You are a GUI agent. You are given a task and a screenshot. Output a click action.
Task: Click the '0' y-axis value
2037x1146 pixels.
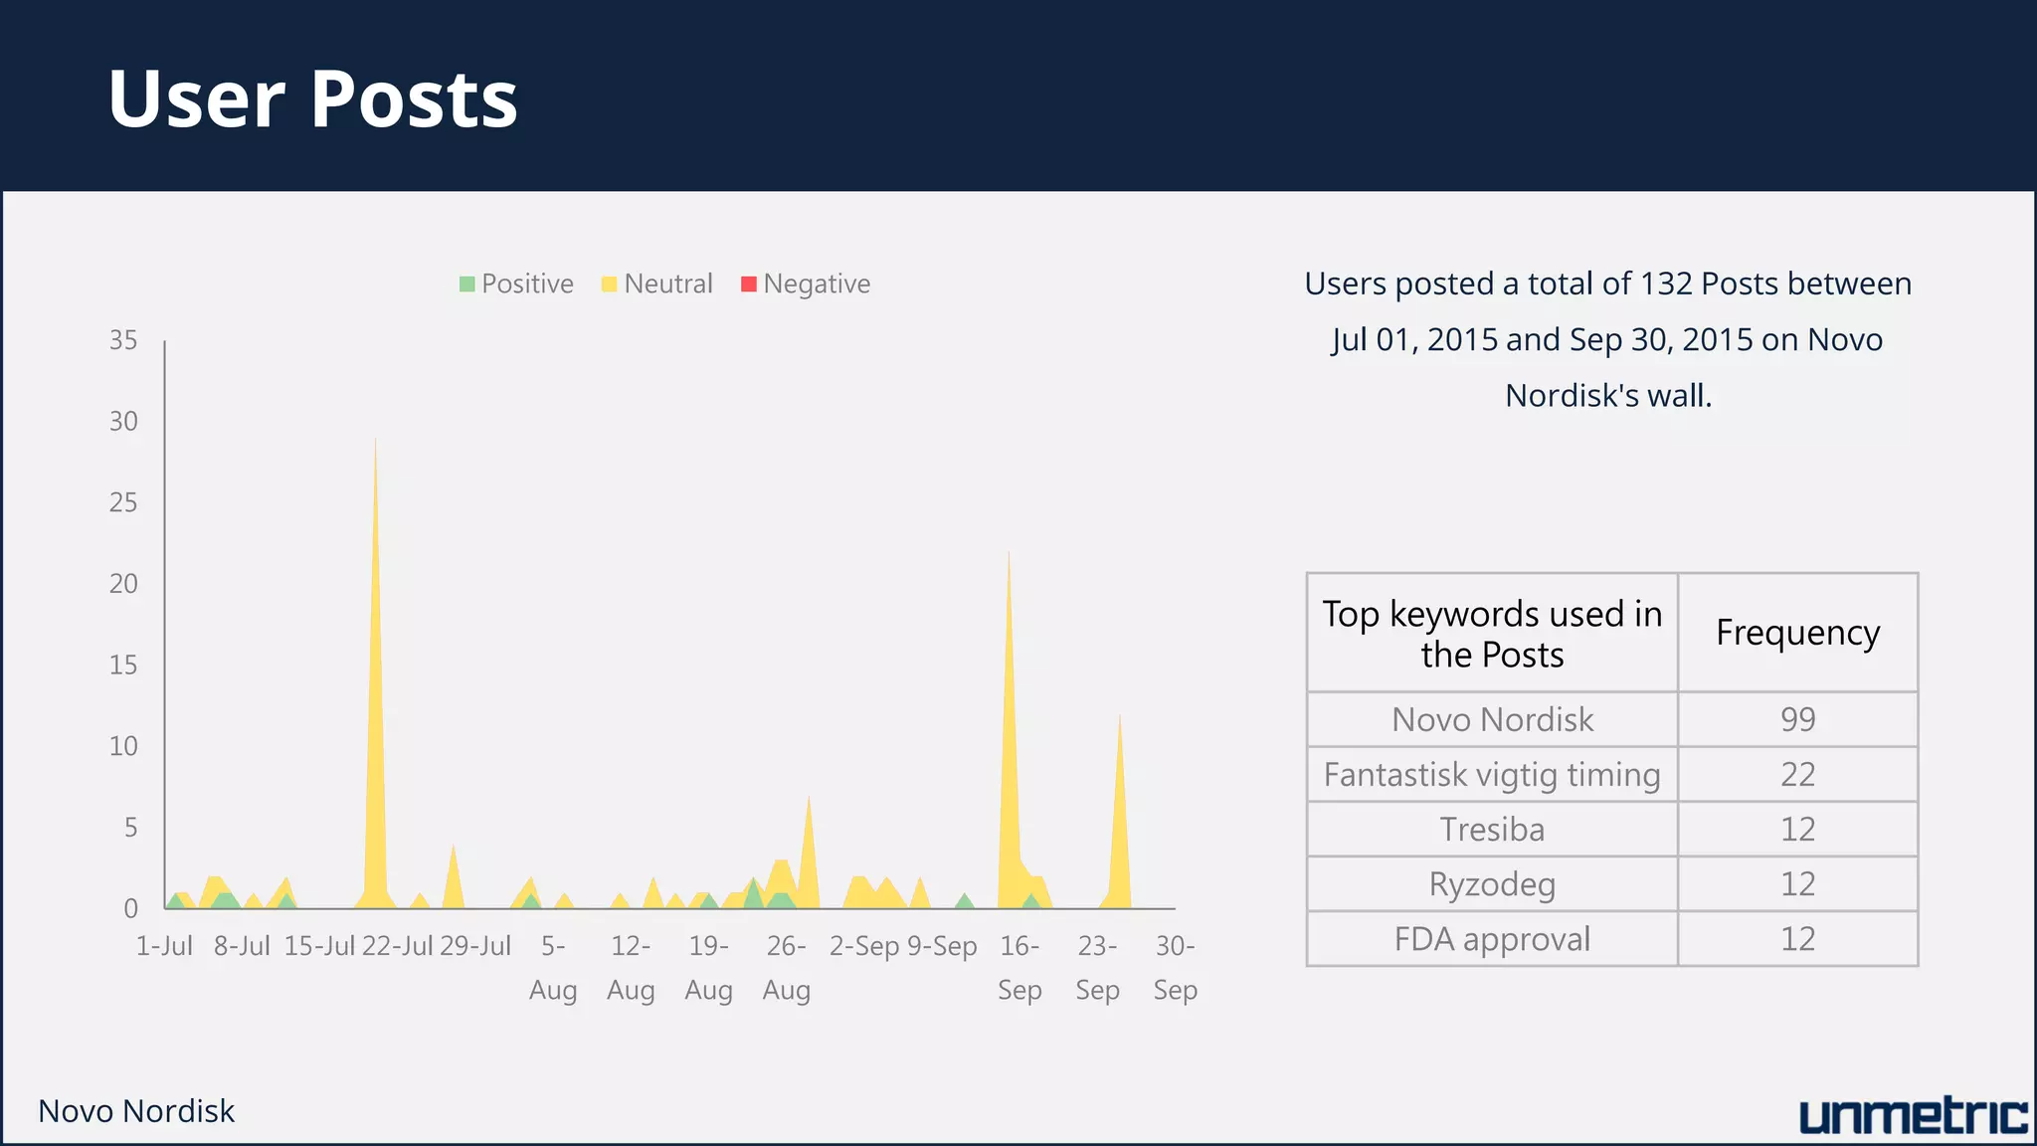(x=130, y=908)
